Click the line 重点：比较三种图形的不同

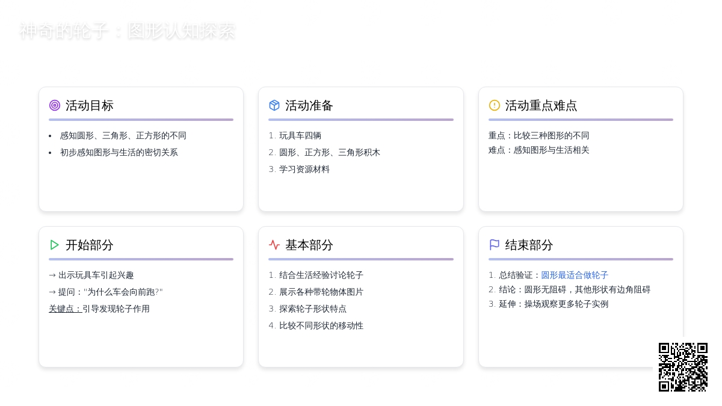click(539, 135)
